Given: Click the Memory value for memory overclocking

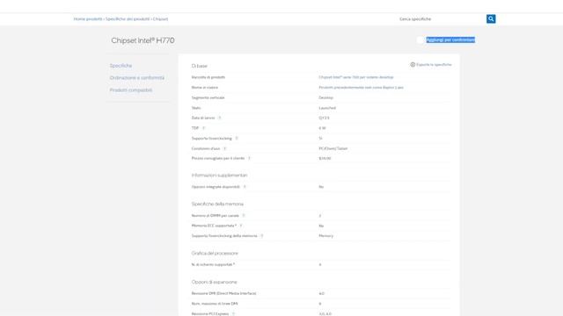Looking at the screenshot, I should click(326, 236).
